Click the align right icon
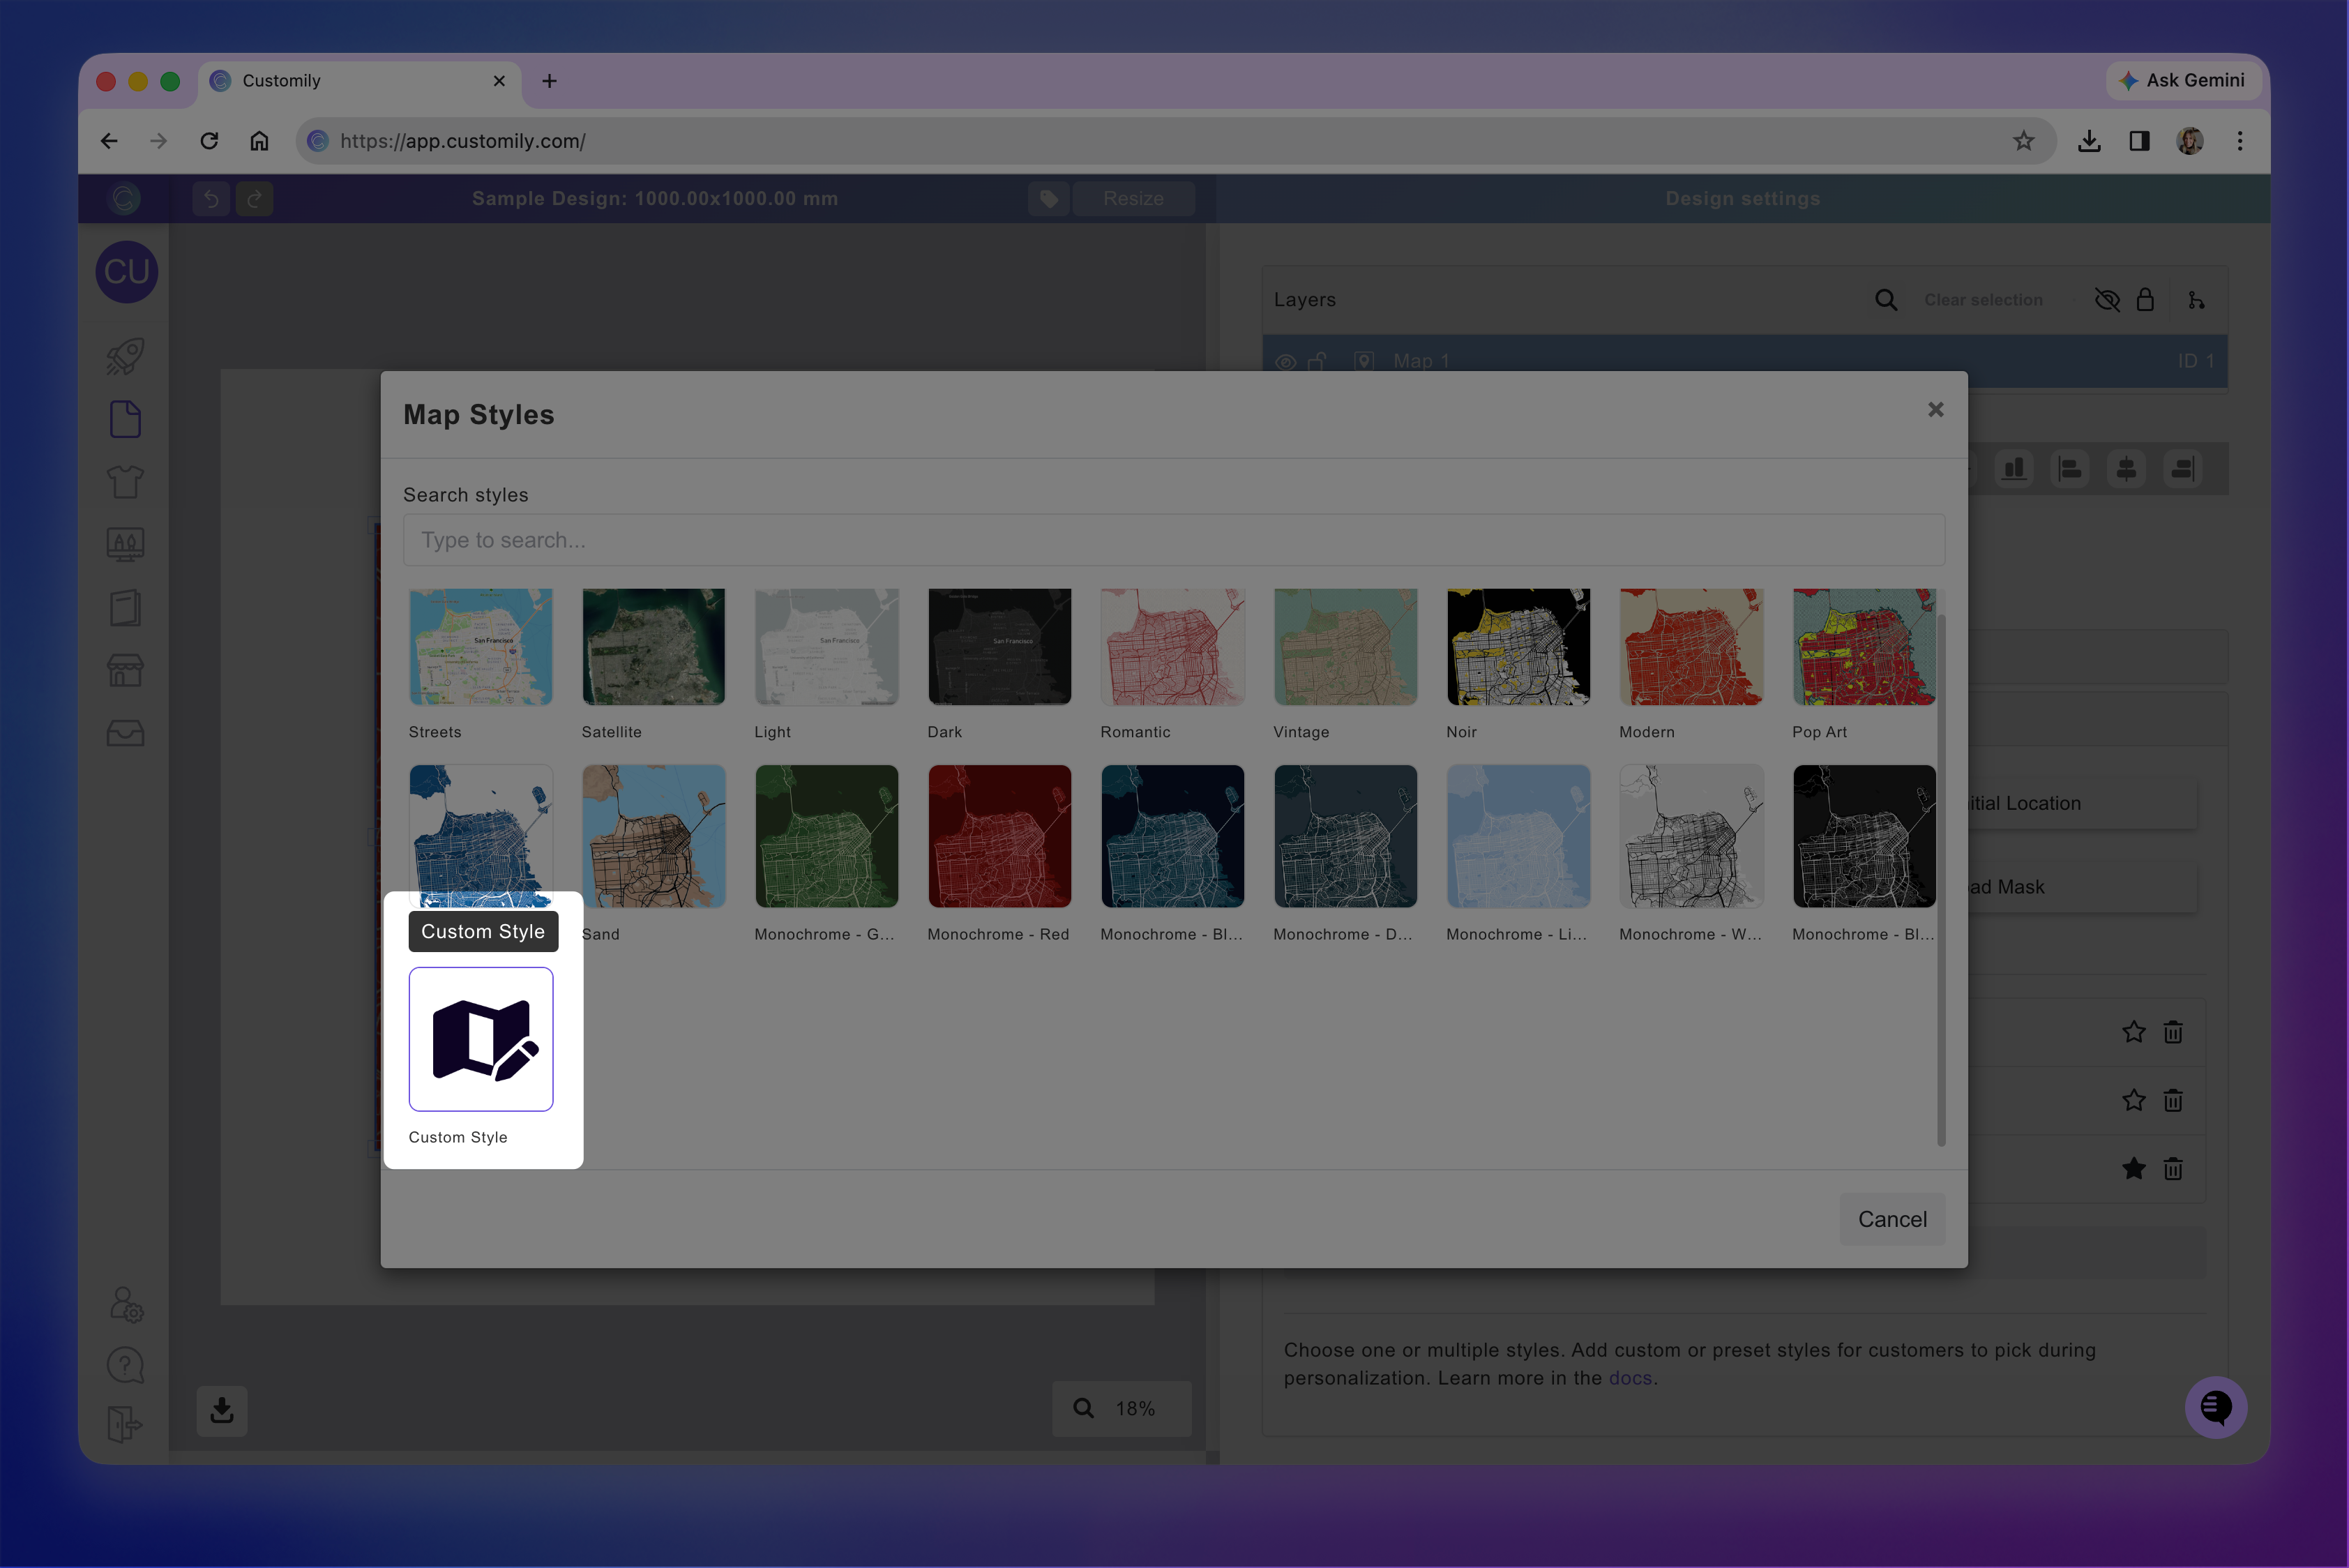Image resolution: width=2349 pixels, height=1568 pixels. point(2182,468)
